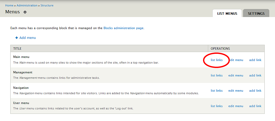Select the User menu row title
Screen dimensions: 275x121
(21, 103)
